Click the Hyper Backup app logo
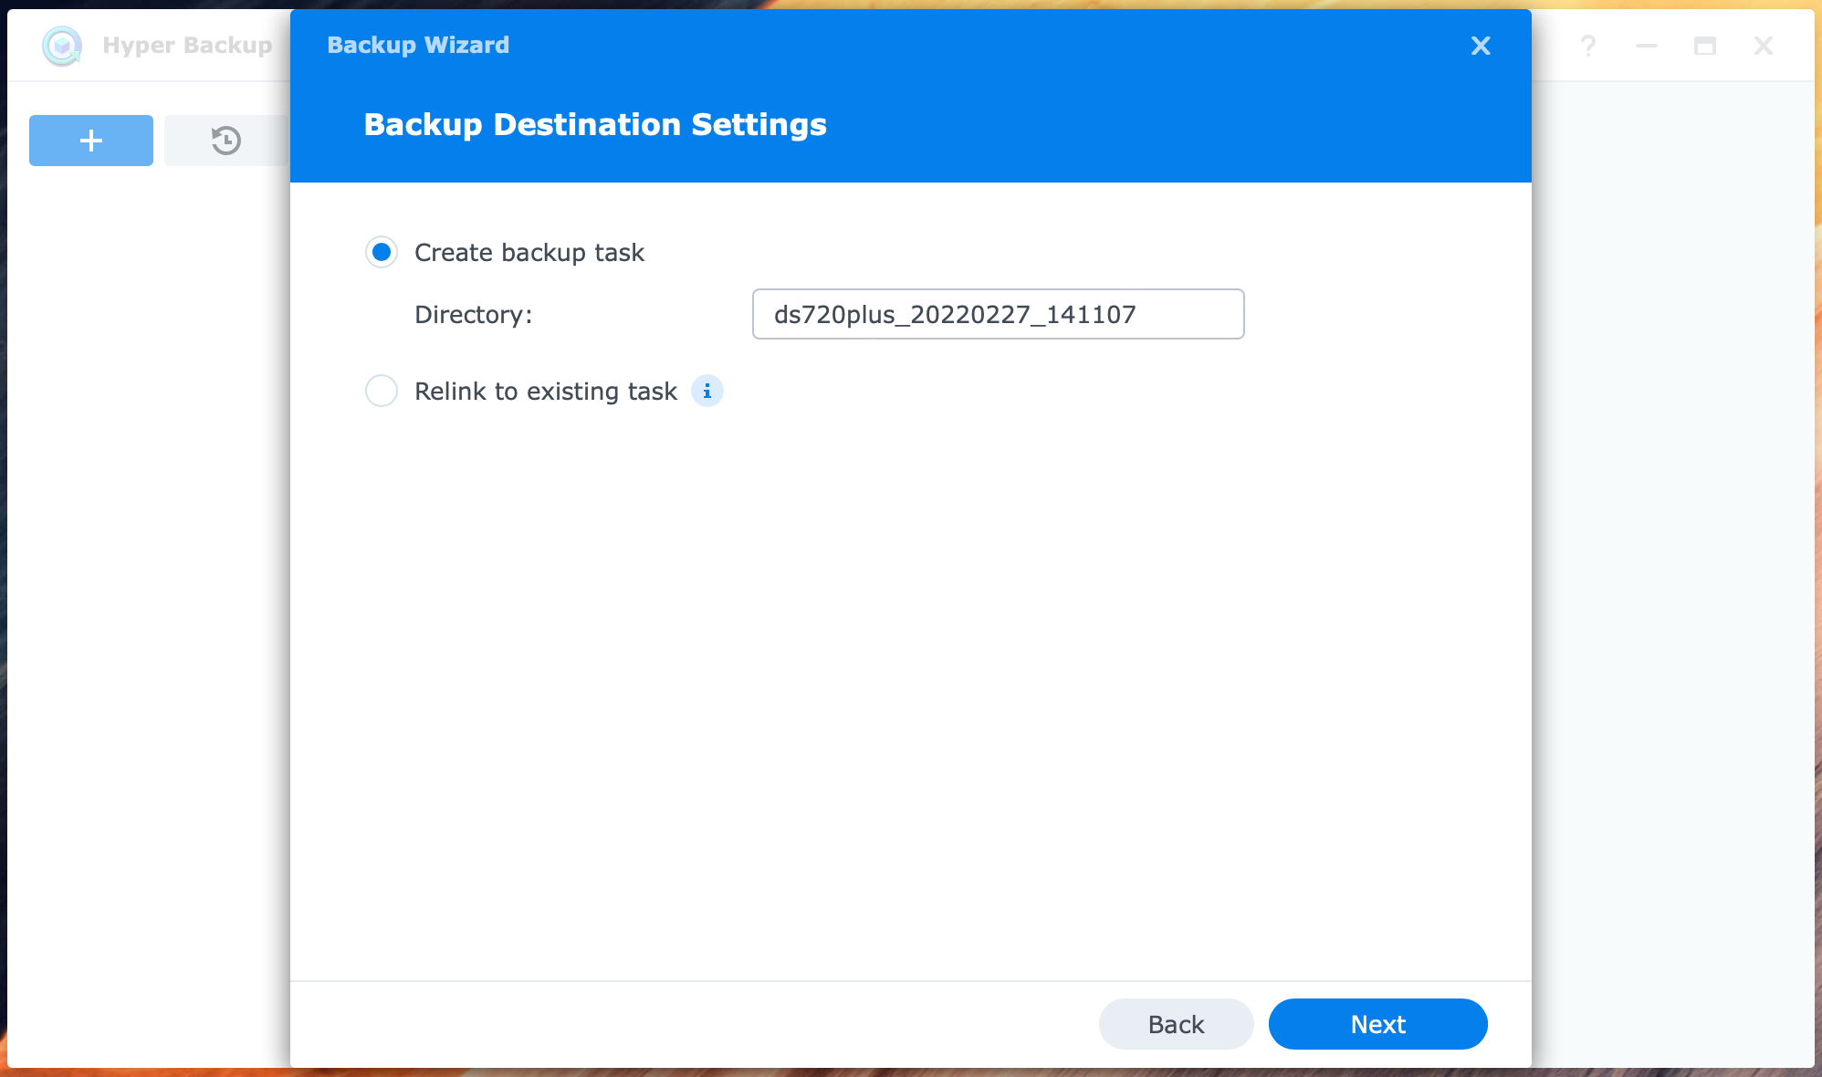 [x=62, y=46]
